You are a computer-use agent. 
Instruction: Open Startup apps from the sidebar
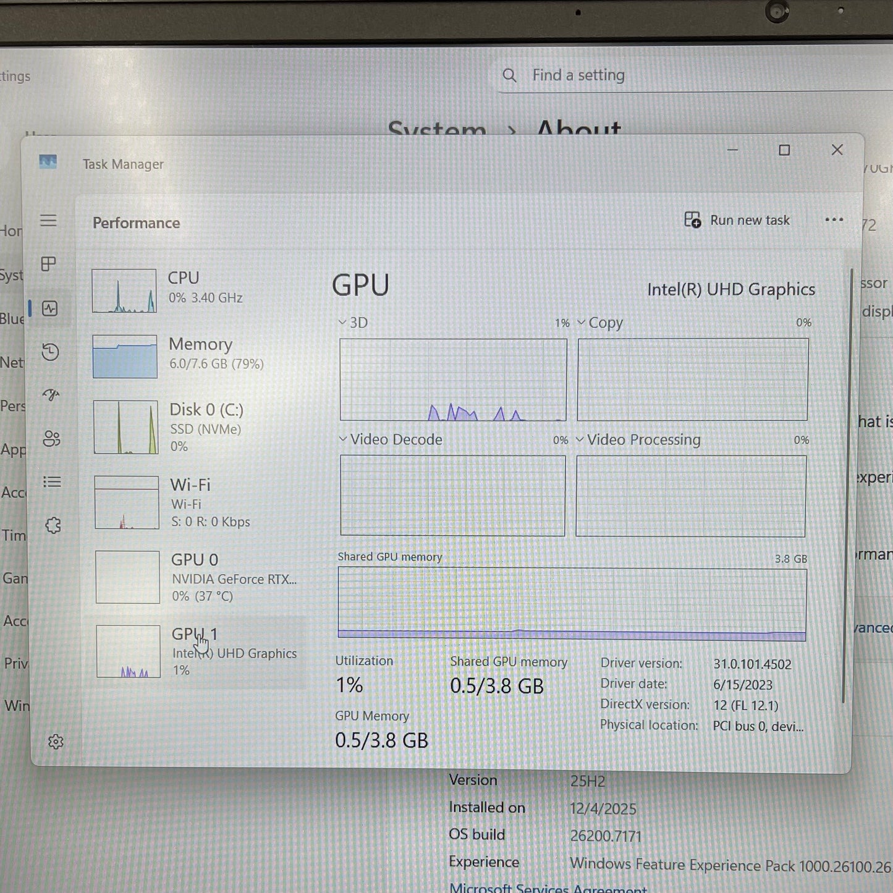(51, 396)
